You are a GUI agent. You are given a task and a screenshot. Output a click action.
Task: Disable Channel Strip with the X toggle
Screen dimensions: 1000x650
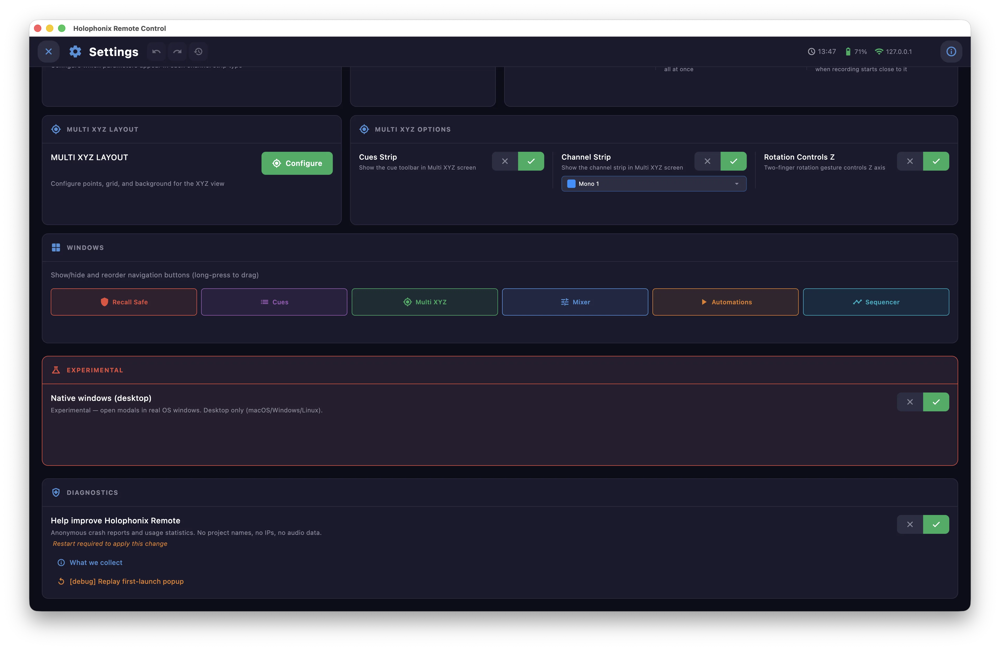[x=707, y=161]
